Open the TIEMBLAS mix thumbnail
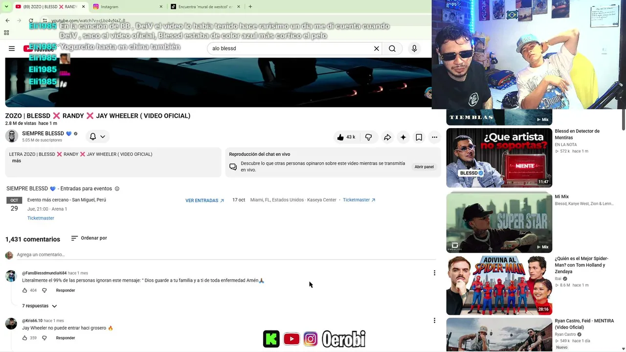This screenshot has height=352, width=626. [x=499, y=117]
